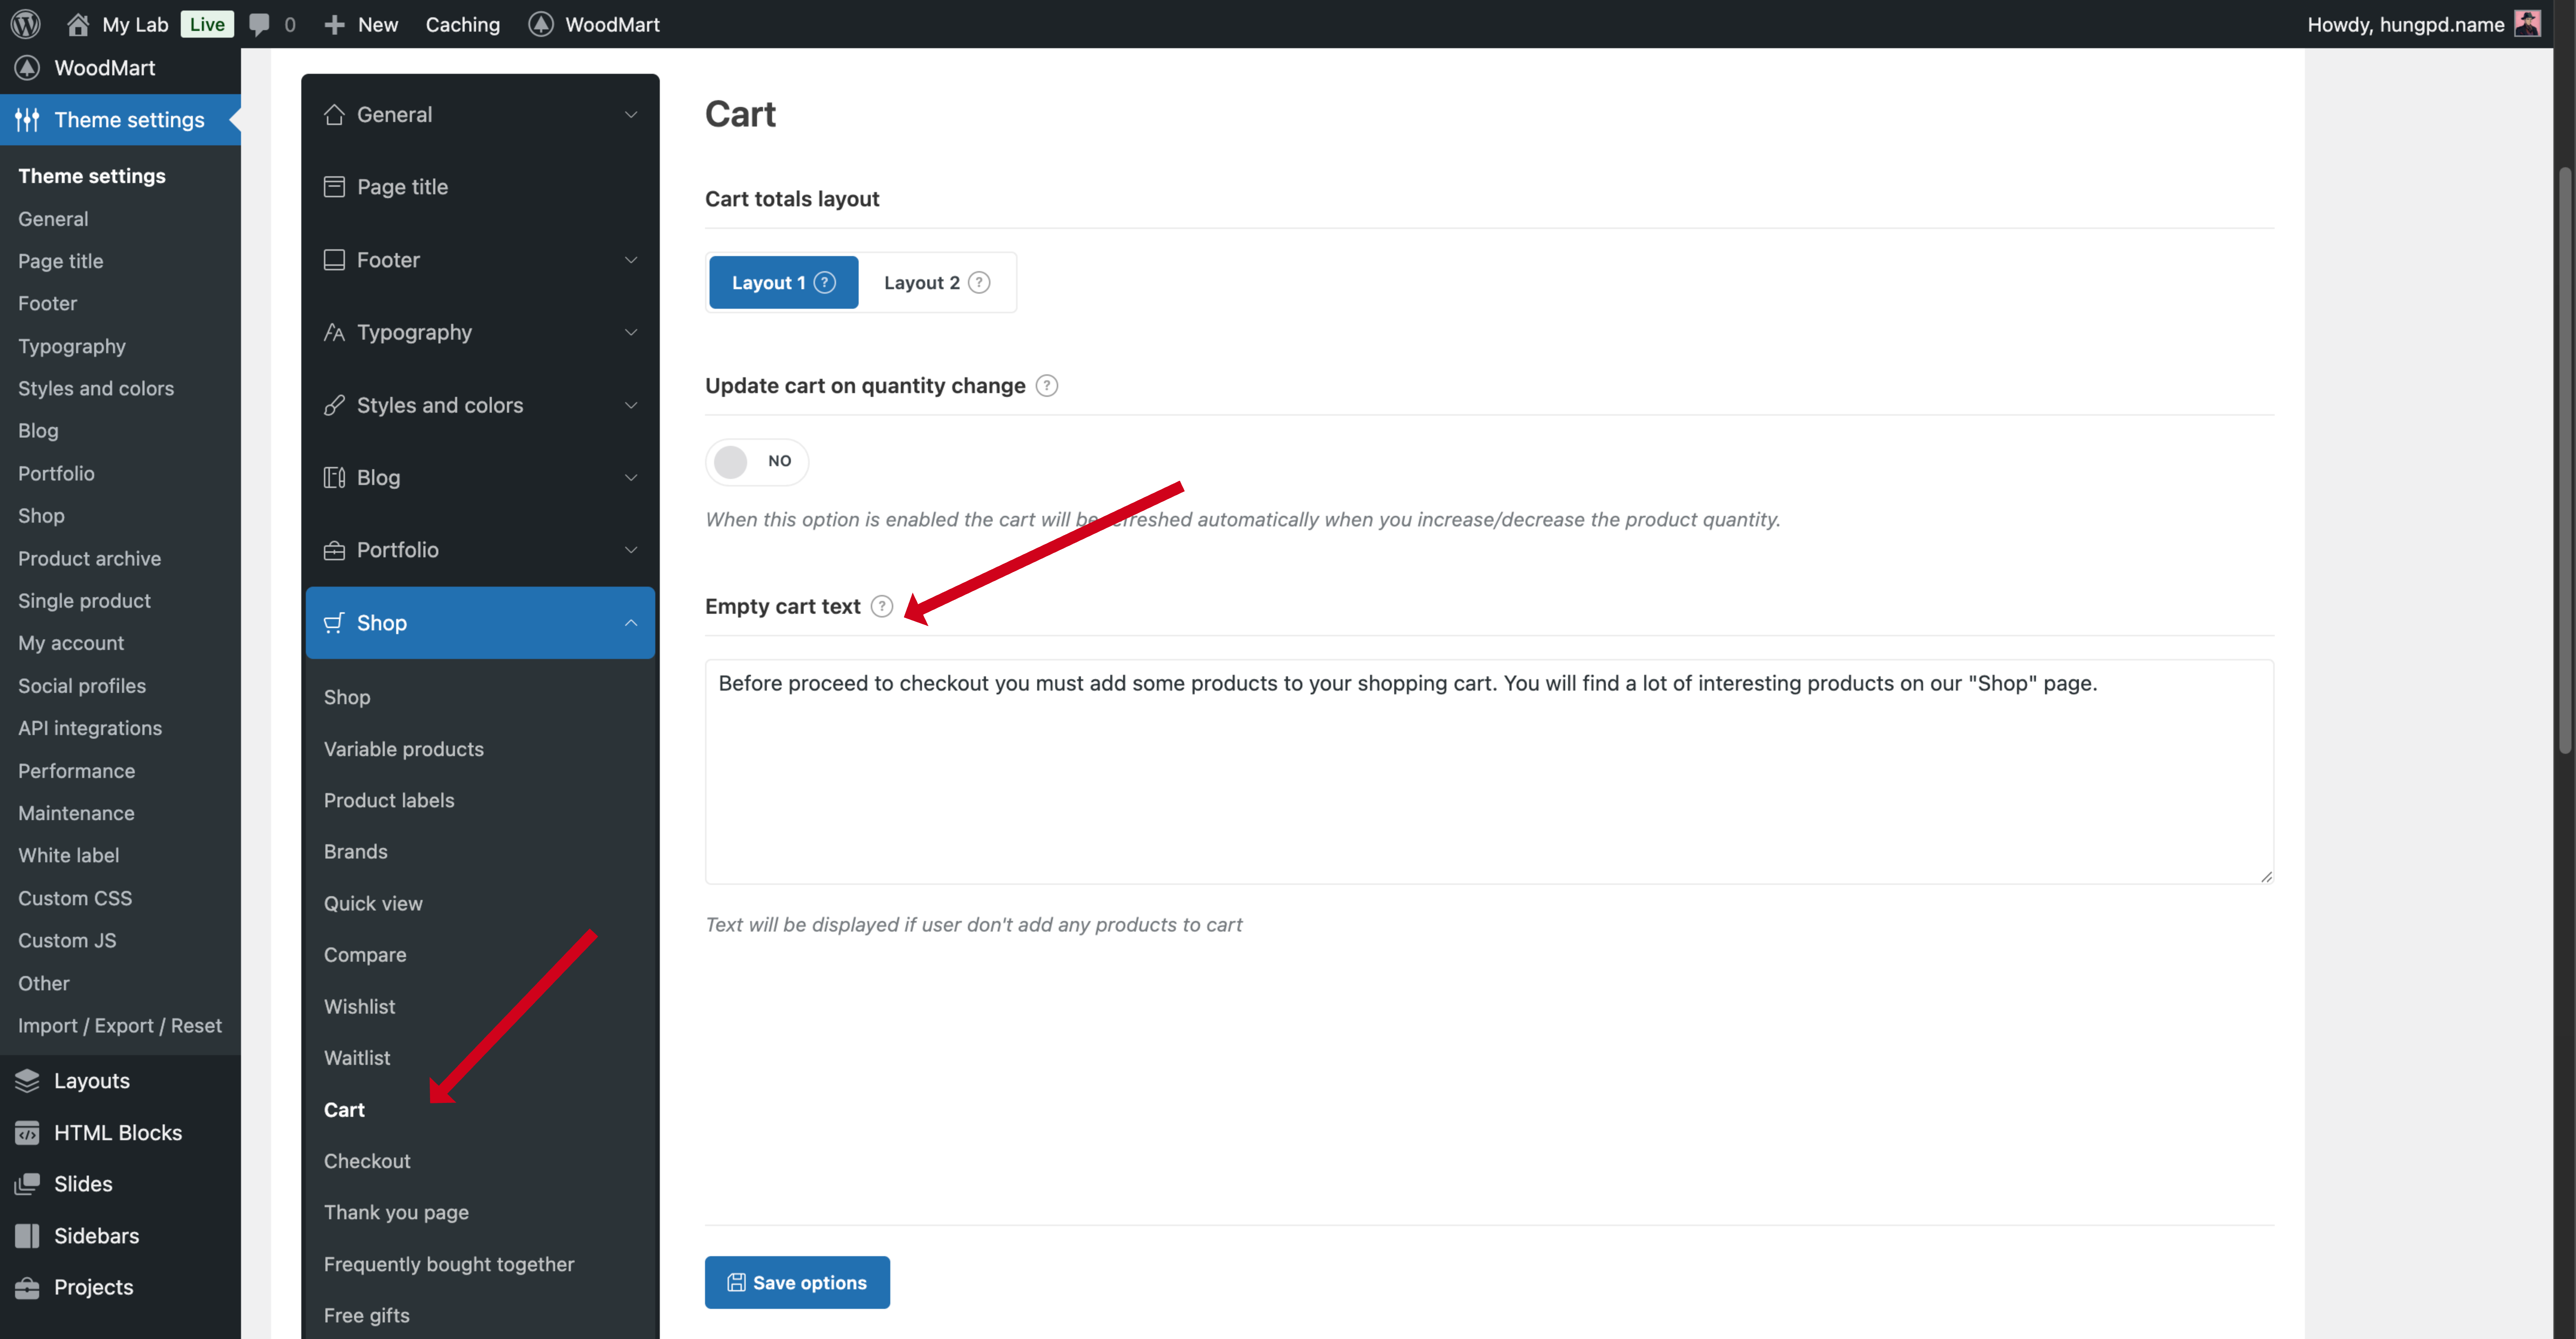The image size is (2576, 1339).
Task: Click the Shop cart icon
Action: [x=334, y=623]
